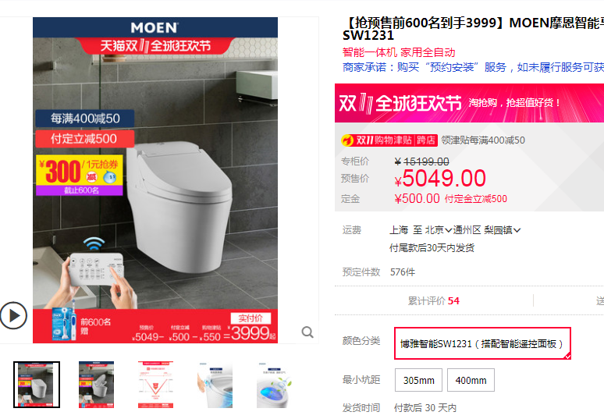Viewport: 604px width, 419px height.
Task: Click the 双11购物津贴 badge icon
Action: [389, 140]
